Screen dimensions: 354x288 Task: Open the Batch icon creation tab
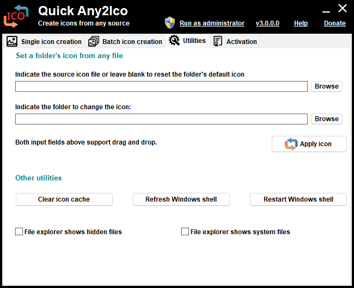pos(125,41)
